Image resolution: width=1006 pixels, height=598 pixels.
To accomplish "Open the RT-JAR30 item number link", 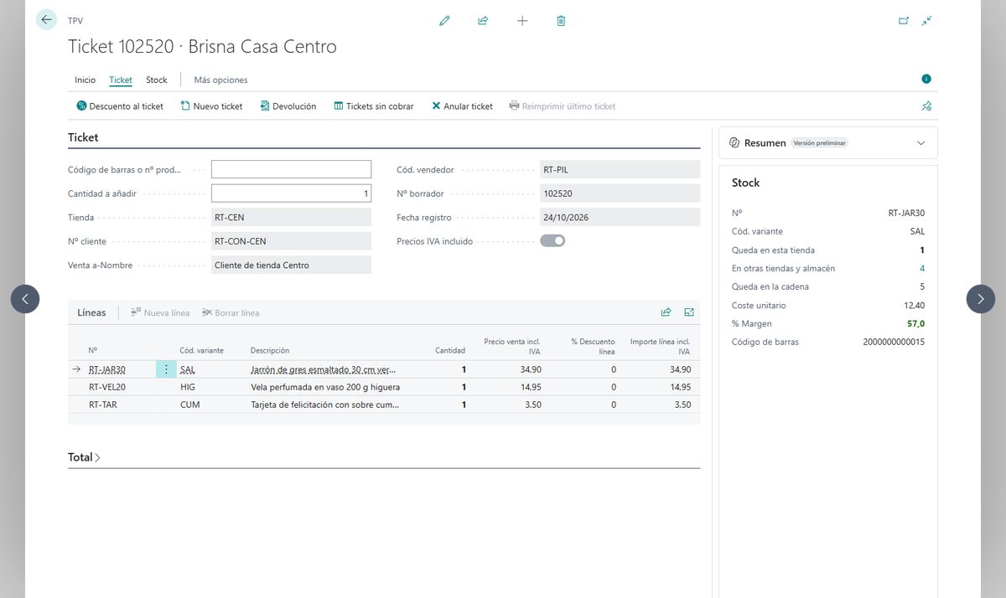I will coord(107,369).
